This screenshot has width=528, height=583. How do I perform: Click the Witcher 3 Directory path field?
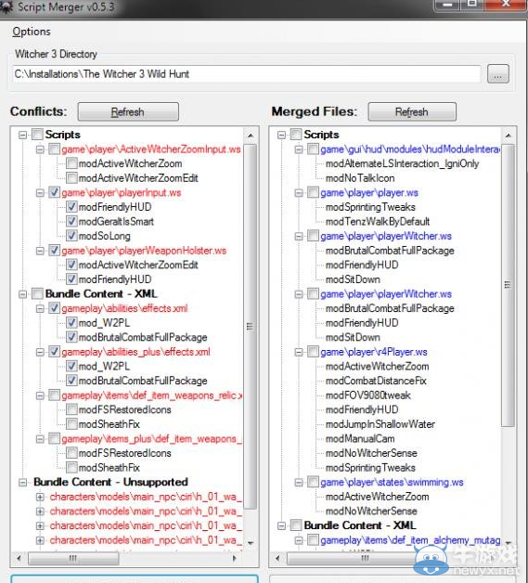246,74
